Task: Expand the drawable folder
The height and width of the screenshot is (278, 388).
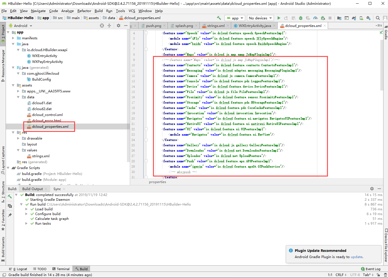Action: coord(18,138)
